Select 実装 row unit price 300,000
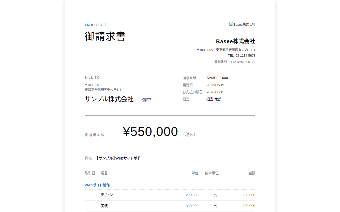Screen dimensions: 340x212 (192, 206)
